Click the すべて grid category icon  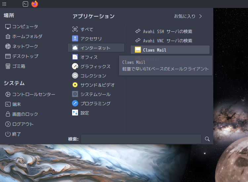75,29
